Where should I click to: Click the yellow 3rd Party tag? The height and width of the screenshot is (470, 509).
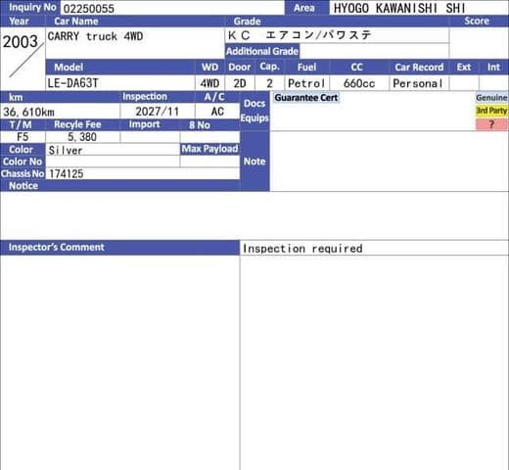point(491,111)
